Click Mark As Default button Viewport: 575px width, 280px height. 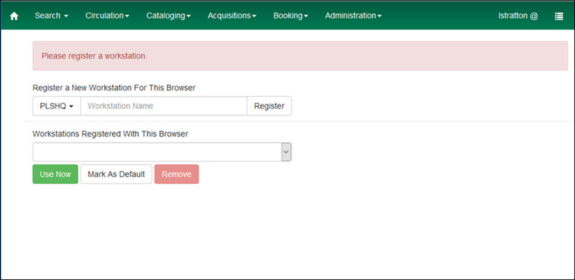point(116,174)
